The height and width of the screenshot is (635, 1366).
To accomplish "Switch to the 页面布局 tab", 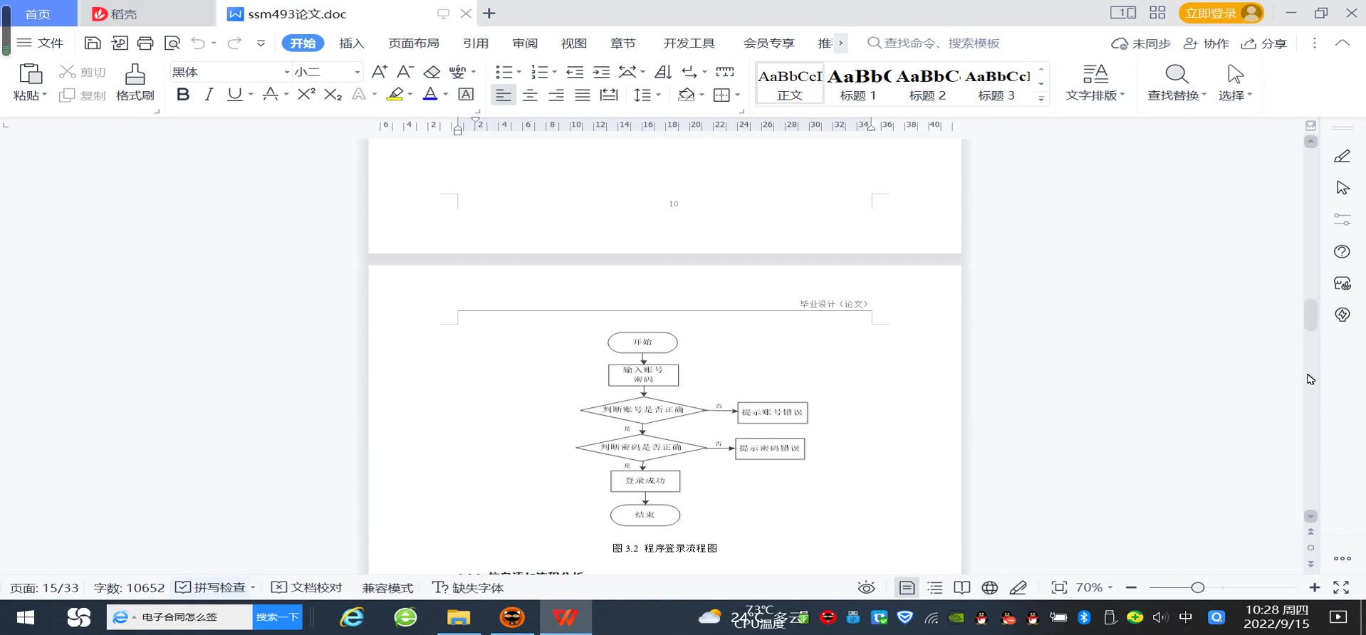I will [414, 43].
